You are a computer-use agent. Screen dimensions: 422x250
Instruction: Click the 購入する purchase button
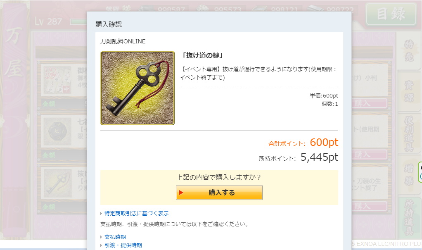tap(219, 192)
